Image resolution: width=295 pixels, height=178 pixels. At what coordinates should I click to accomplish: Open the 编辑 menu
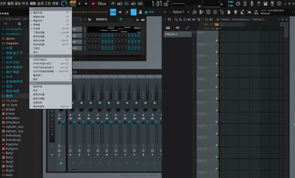click(10, 4)
